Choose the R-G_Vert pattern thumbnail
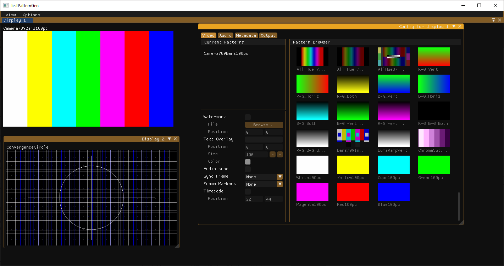 [434, 57]
